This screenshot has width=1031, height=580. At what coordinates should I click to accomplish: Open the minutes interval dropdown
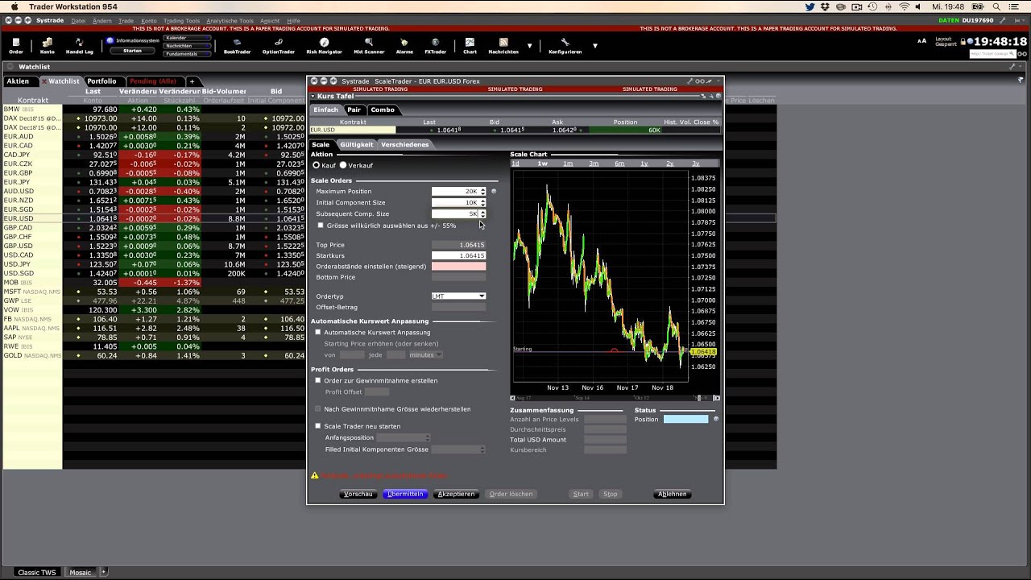pos(426,354)
